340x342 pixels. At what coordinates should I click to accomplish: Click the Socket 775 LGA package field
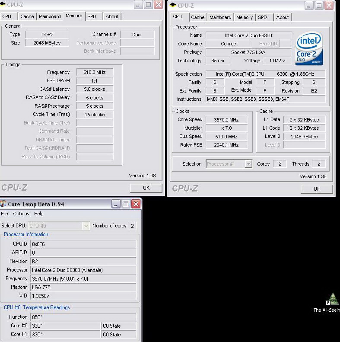click(x=248, y=52)
